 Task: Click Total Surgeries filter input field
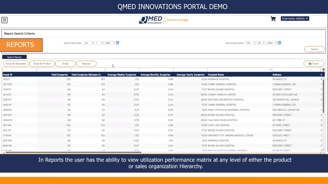pyautogui.click(x=54, y=70)
